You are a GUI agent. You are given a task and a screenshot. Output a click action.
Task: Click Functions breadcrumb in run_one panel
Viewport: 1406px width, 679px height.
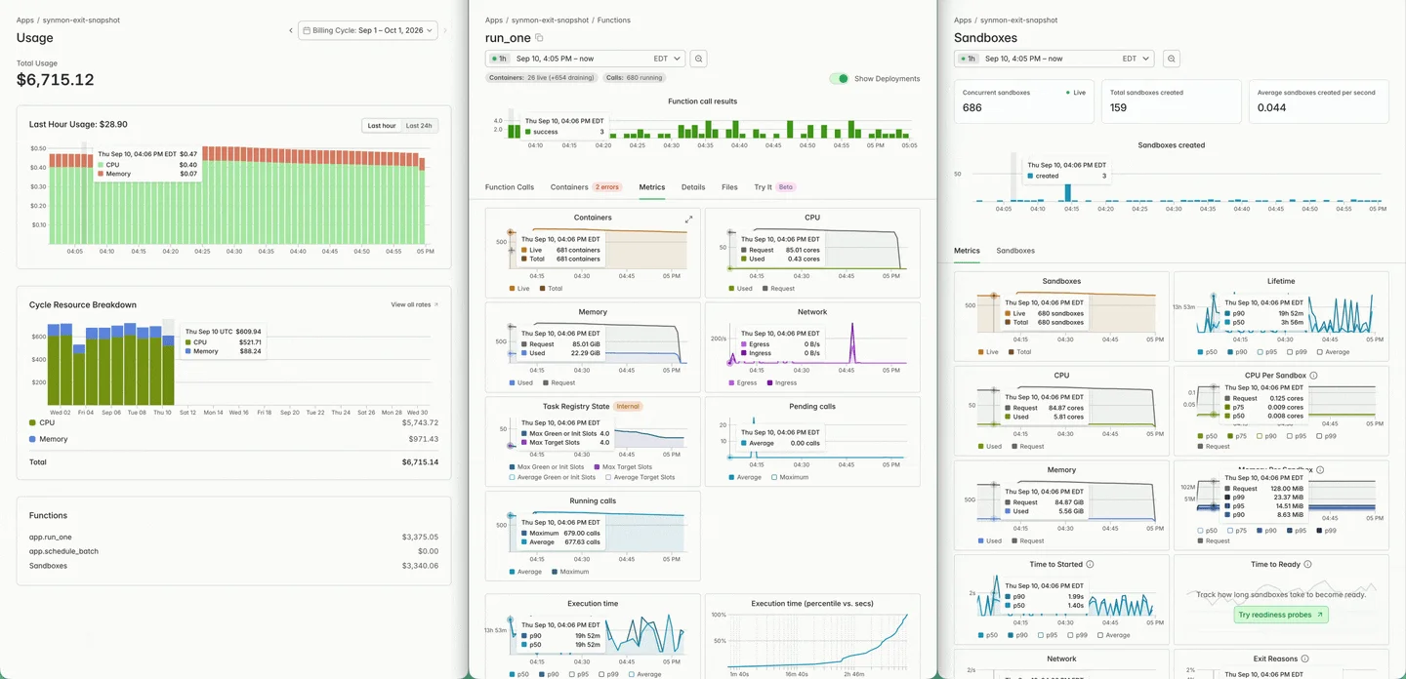click(614, 20)
